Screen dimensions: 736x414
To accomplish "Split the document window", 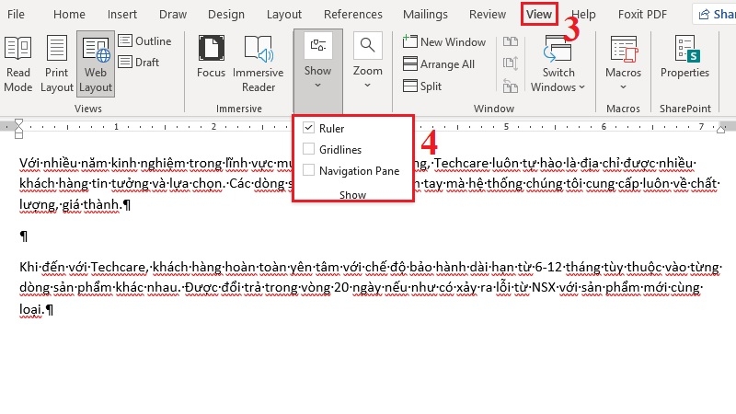I will click(x=422, y=86).
